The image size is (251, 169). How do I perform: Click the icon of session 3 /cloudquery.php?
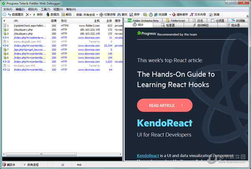pos(5,34)
